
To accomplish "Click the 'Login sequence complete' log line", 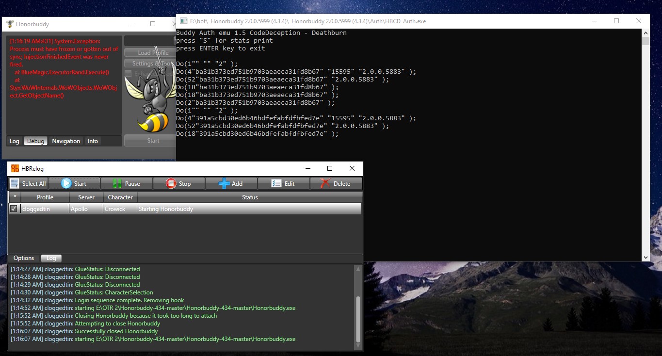I will [x=97, y=300].
